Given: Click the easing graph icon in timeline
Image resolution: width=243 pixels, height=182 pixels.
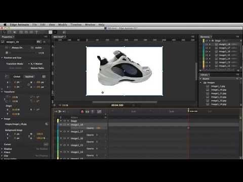Looking at the screenshot, I should click(99, 112).
